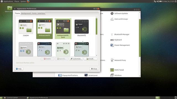Switch to Appearance Preferences in taskbar
Viewport: 177px width, 99px height.
(x=38, y=98)
